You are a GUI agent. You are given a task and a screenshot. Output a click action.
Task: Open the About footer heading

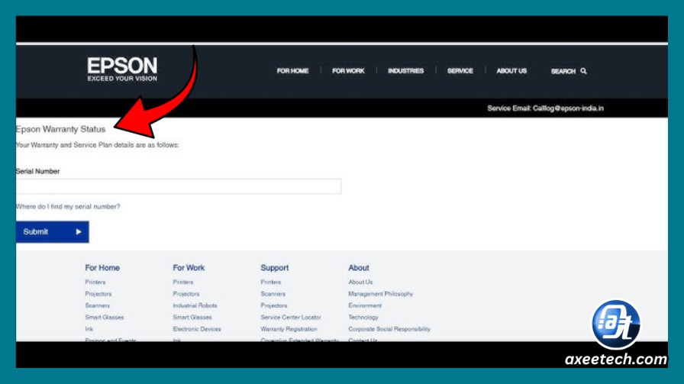click(359, 268)
